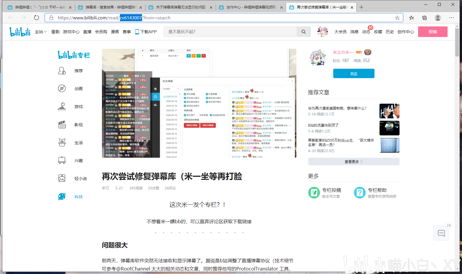Click the search magnifier button
This screenshot has height=274, width=462.
(303, 32)
